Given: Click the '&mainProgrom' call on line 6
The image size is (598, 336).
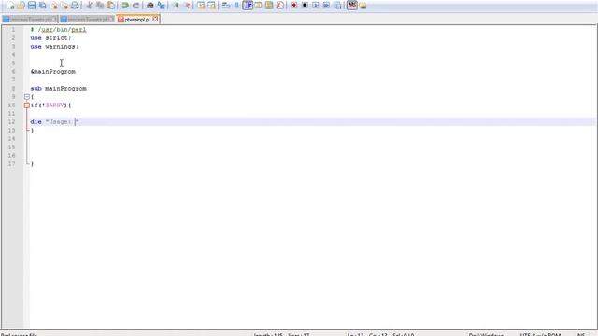Looking at the screenshot, I should point(53,71).
